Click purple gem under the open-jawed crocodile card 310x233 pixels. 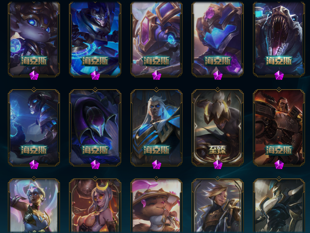tap(279, 75)
